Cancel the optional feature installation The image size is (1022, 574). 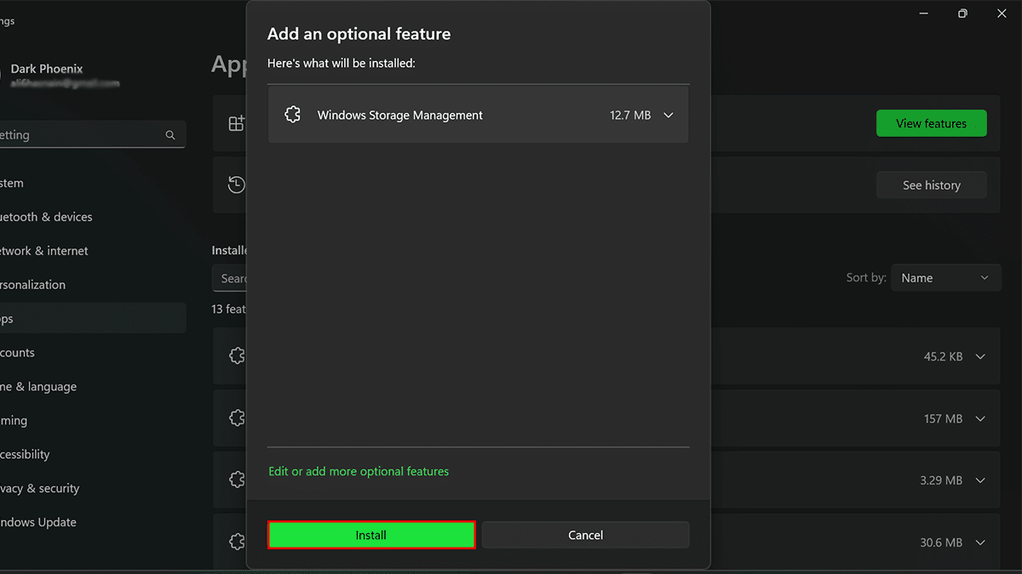(585, 535)
